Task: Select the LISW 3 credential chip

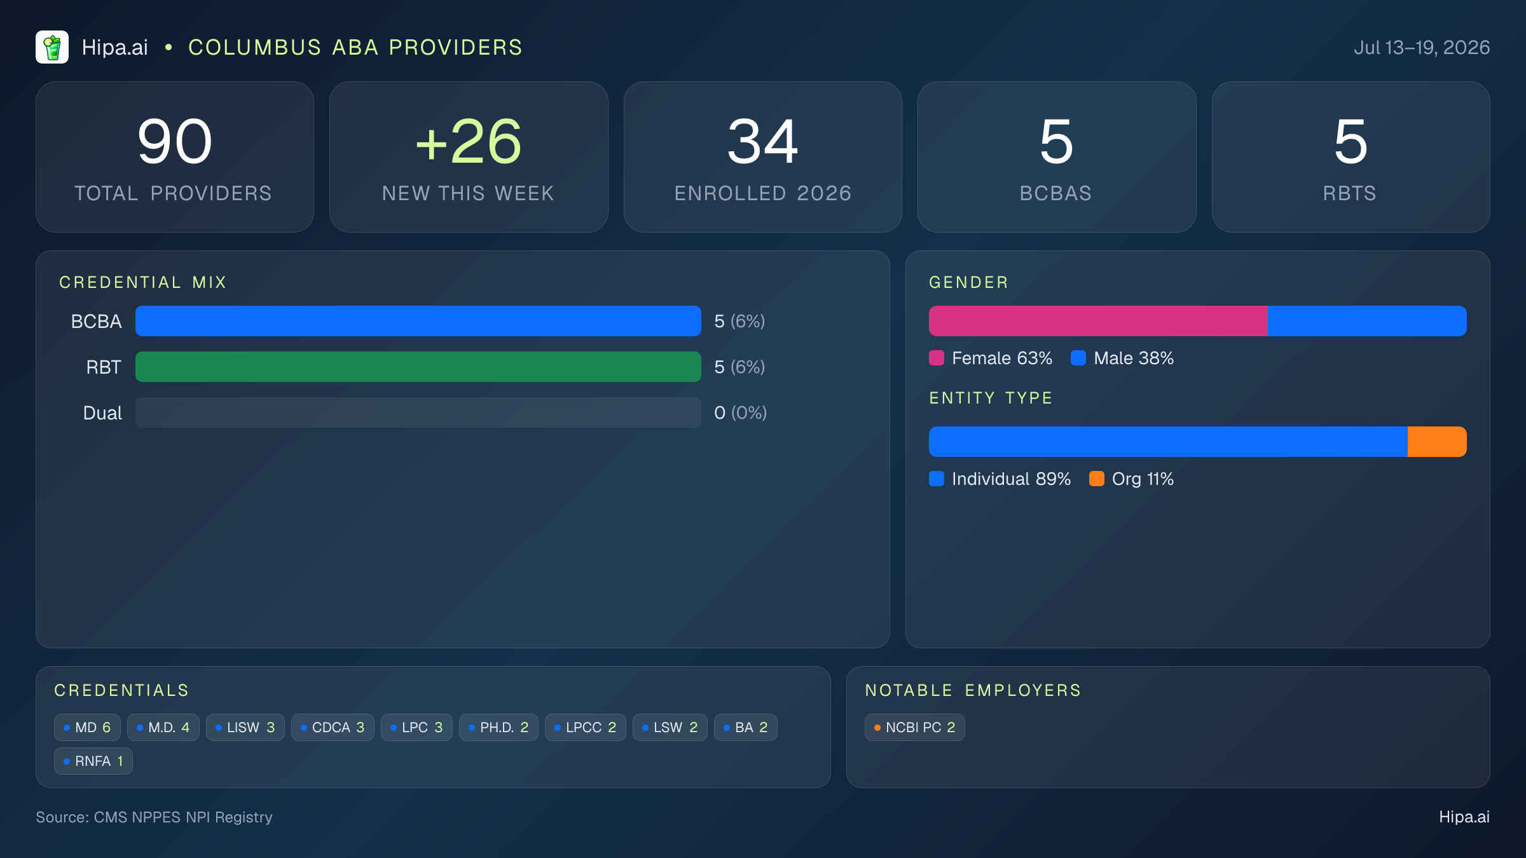Action: point(245,727)
